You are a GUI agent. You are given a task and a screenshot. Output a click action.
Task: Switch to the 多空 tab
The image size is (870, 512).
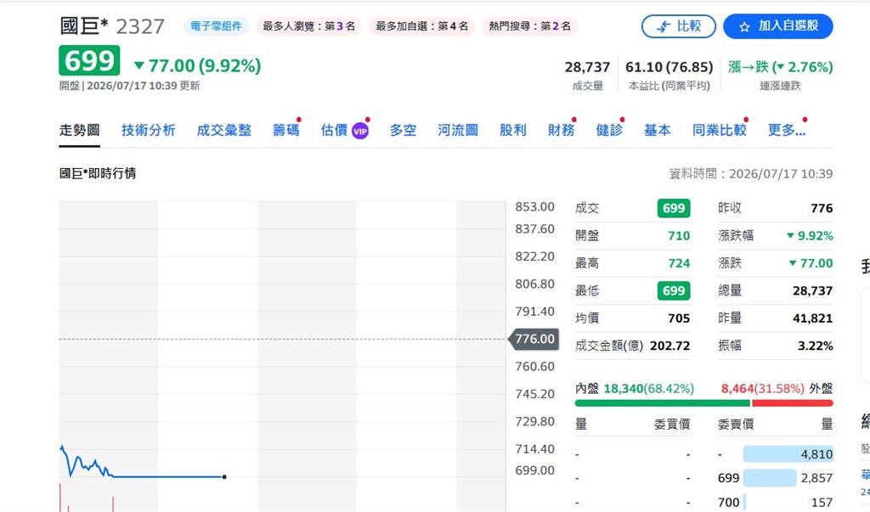(403, 131)
